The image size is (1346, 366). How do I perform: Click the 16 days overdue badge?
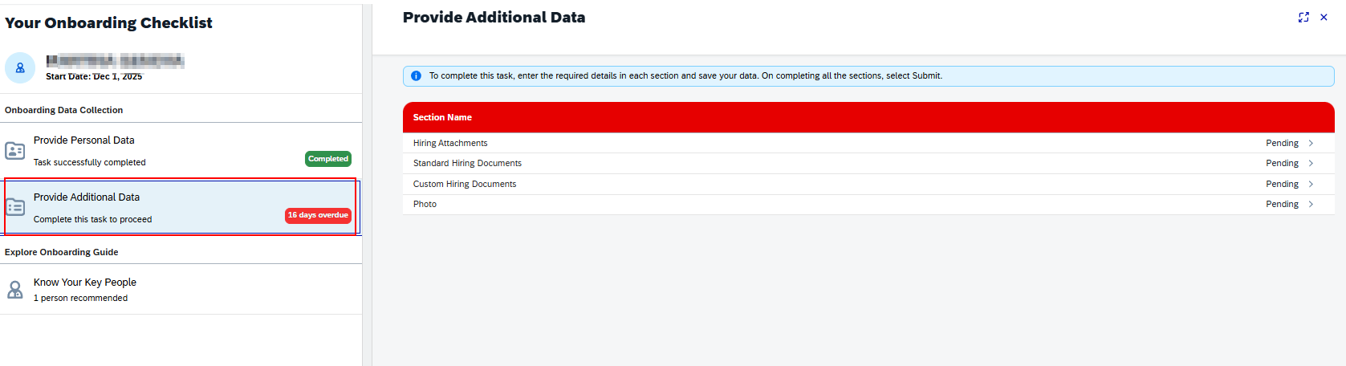click(318, 215)
